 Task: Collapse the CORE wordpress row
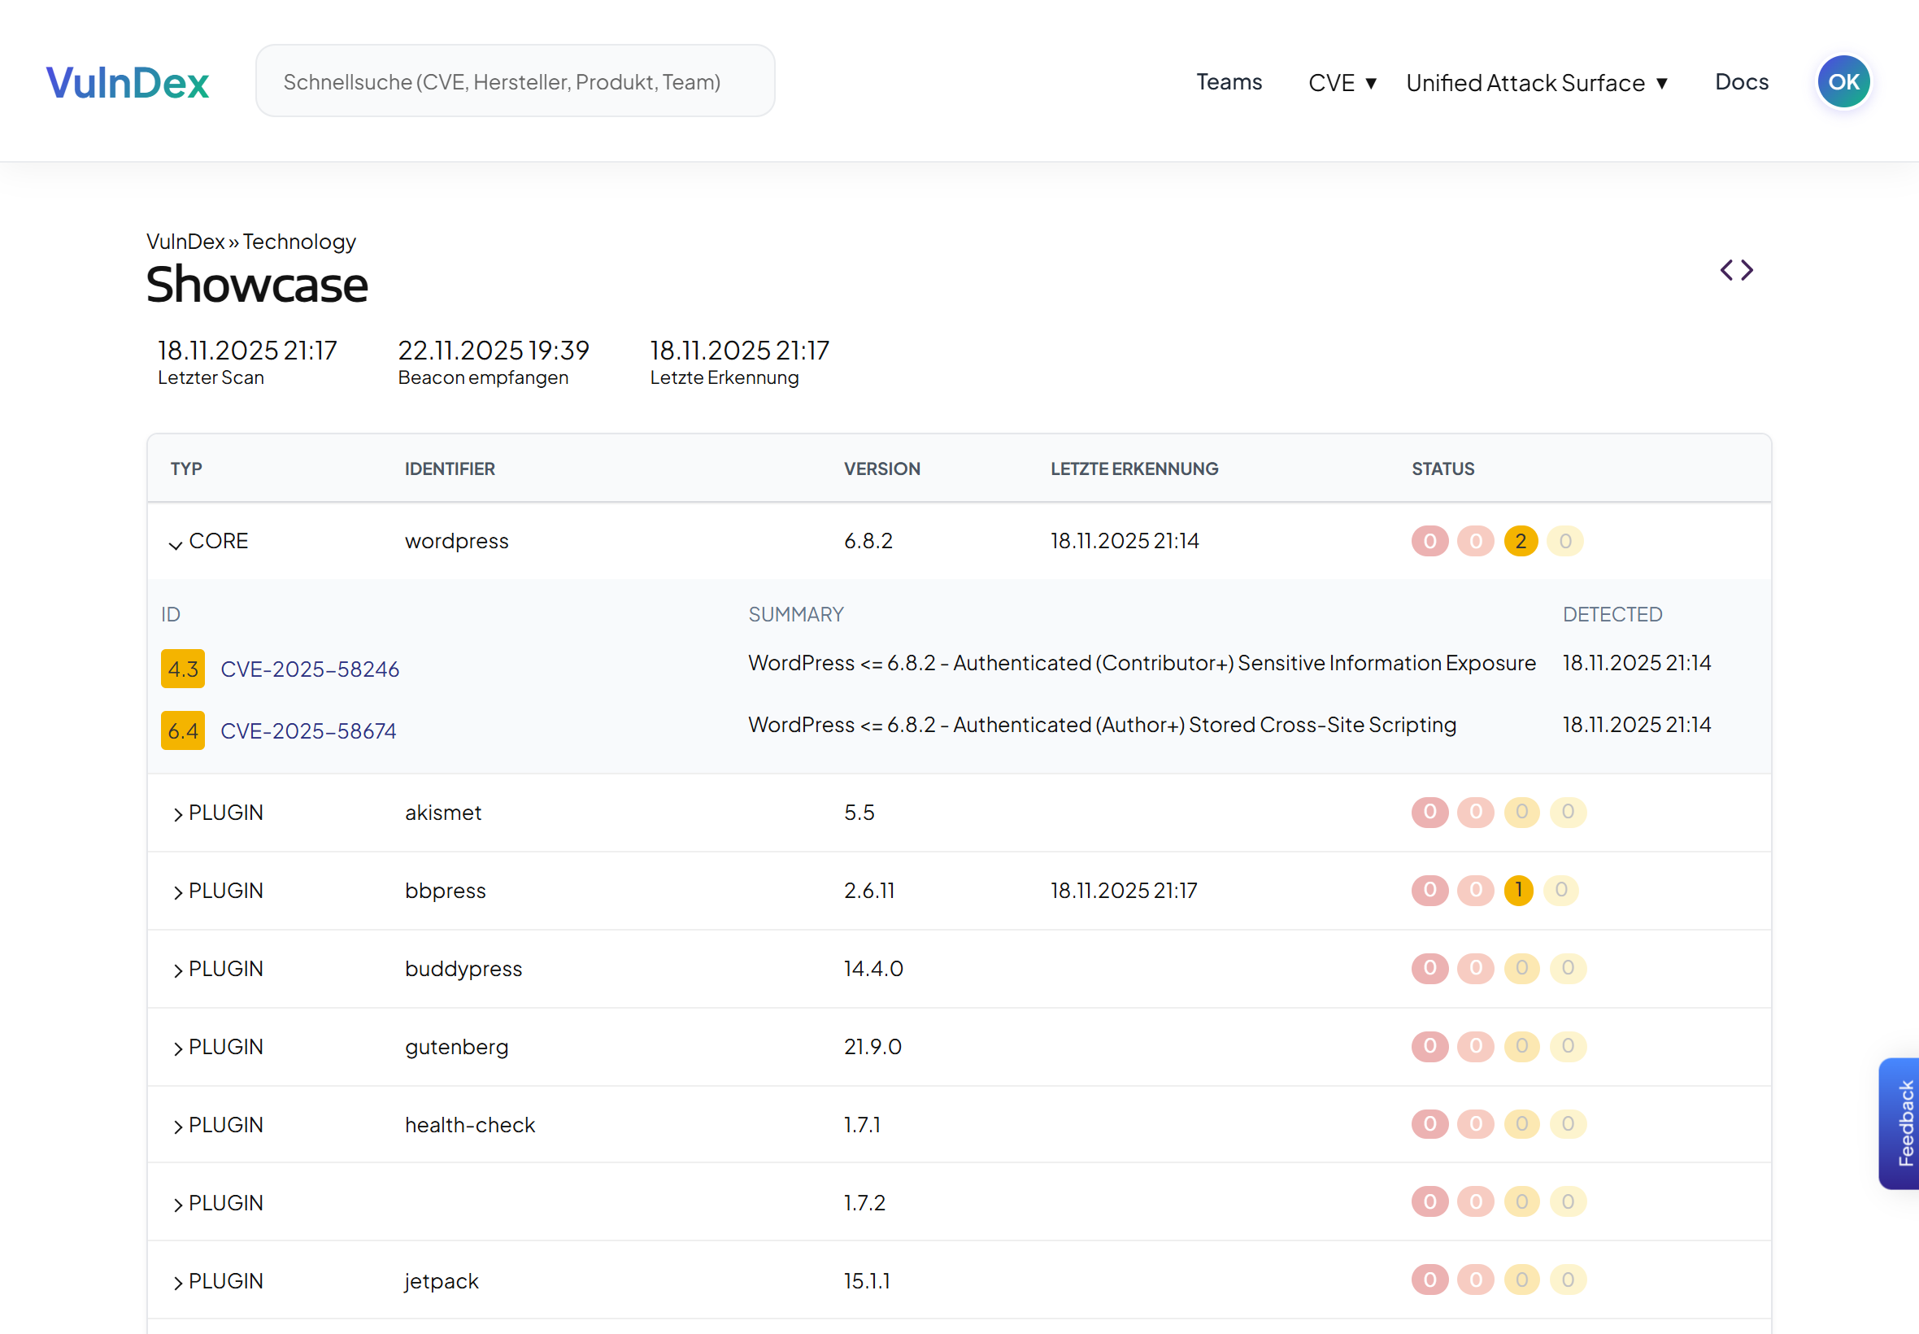pyautogui.click(x=176, y=544)
